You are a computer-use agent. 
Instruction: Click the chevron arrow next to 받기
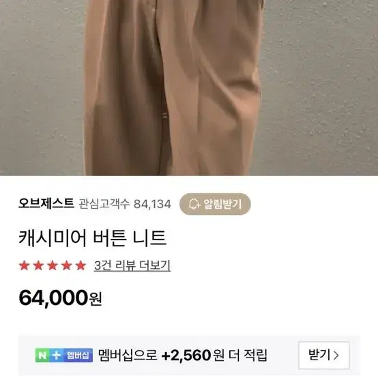coord(336,355)
